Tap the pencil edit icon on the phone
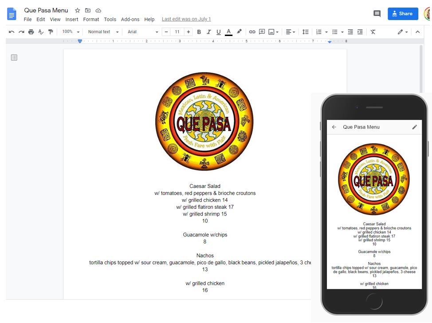This screenshot has width=432, height=323. point(415,127)
